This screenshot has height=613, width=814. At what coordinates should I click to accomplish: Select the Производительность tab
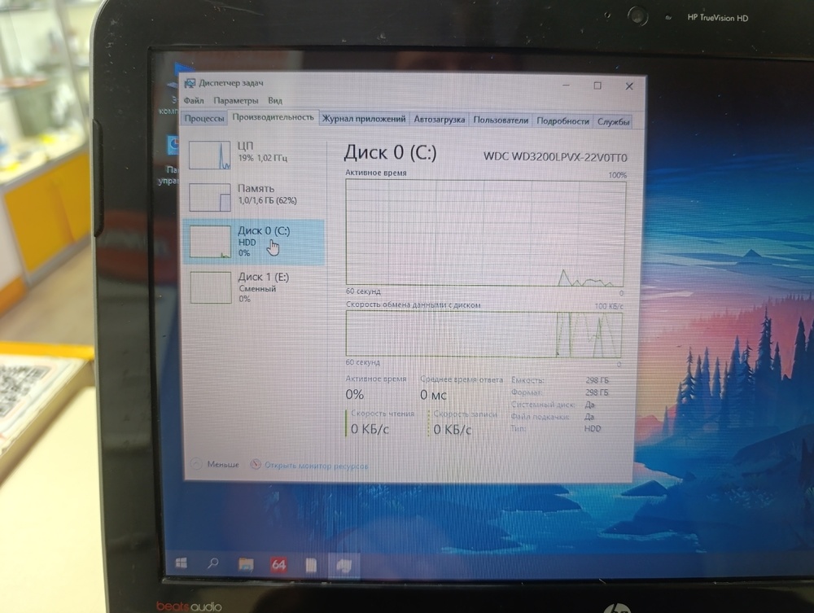click(x=273, y=117)
